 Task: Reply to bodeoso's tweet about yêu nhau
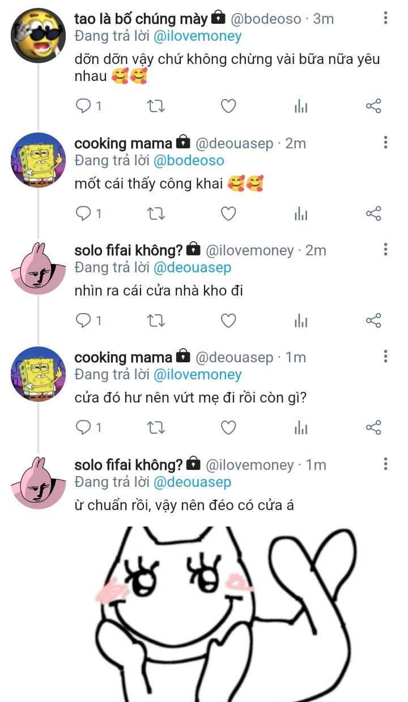[84, 106]
